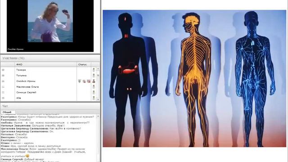
Task: Click Цагалова's 'Как войти в компанию?' message
Action: [41, 129]
